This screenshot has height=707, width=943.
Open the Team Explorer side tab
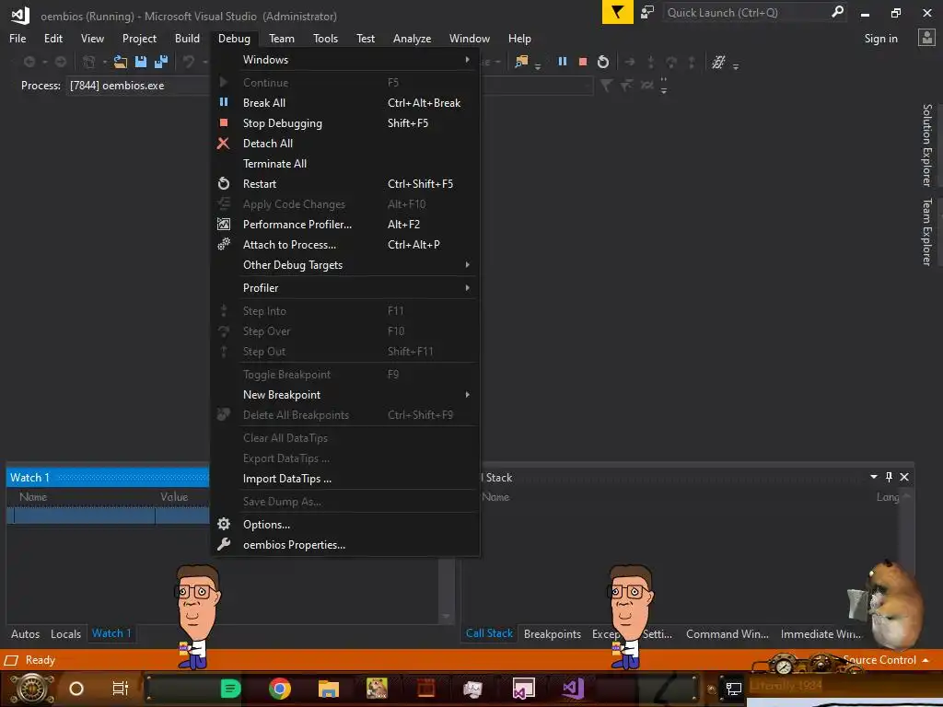[926, 231]
